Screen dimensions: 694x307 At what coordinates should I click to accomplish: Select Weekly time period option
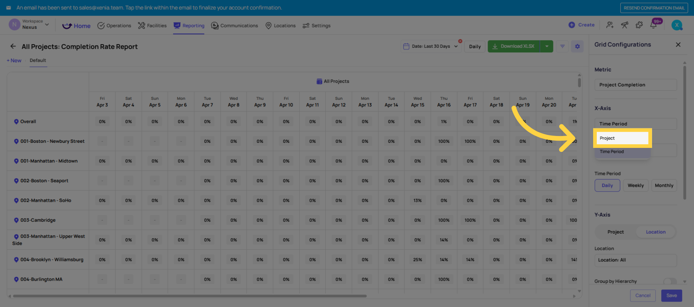tap(636, 186)
